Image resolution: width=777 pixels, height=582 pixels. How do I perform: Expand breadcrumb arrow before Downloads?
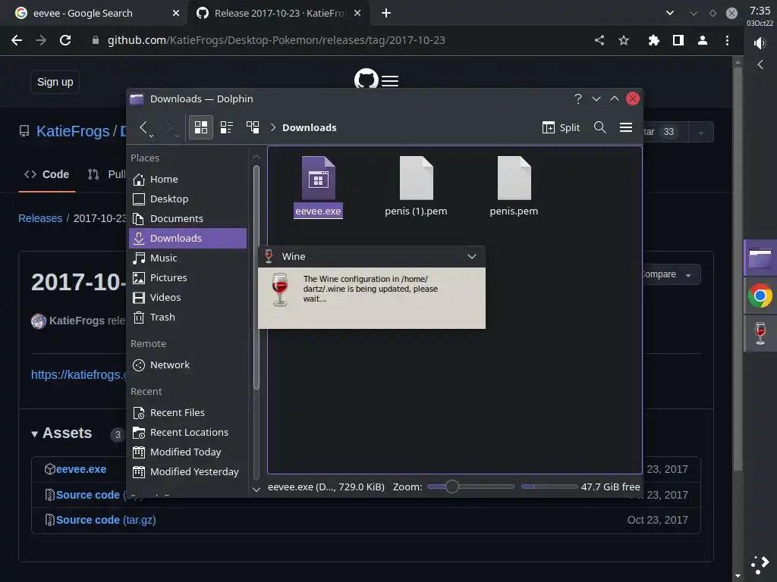[x=273, y=127]
